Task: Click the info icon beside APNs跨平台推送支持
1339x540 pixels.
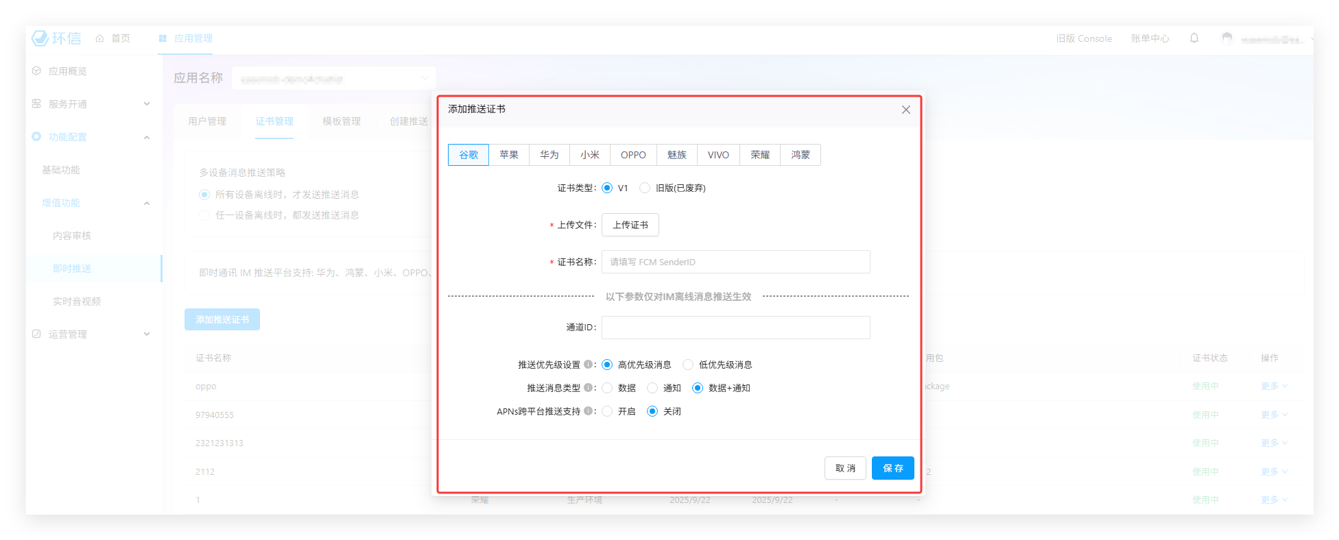Action: (x=588, y=411)
